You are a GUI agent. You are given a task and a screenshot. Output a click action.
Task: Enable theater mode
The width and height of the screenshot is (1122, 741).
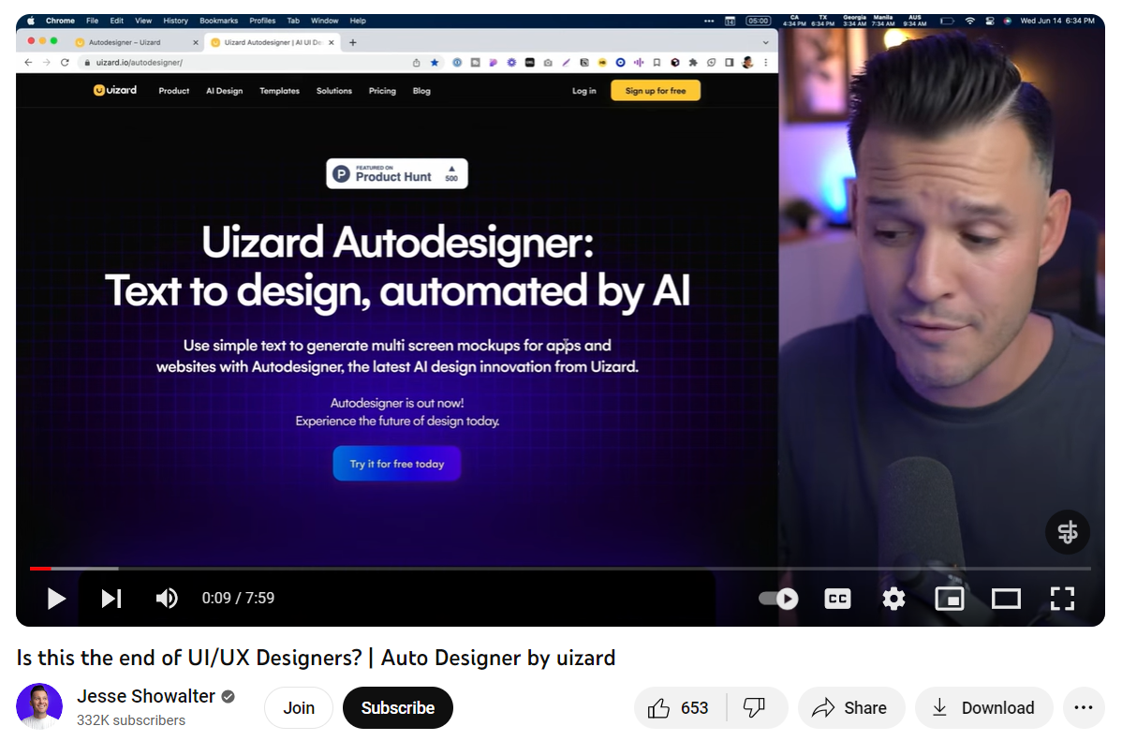pos(1006,599)
